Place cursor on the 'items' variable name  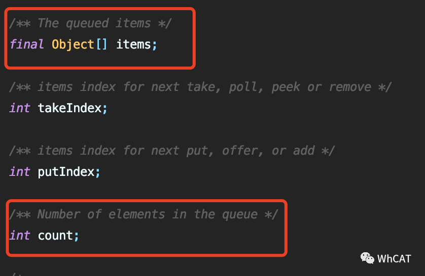(133, 44)
